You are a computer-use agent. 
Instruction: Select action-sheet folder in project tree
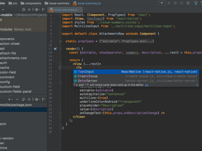pyautogui.click(x=10, y=44)
